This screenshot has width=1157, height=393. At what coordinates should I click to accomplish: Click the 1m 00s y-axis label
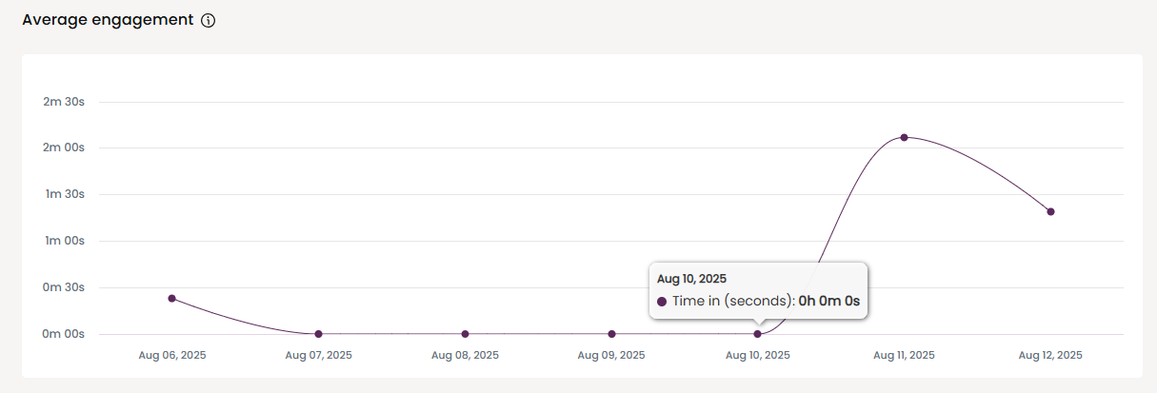pos(64,241)
